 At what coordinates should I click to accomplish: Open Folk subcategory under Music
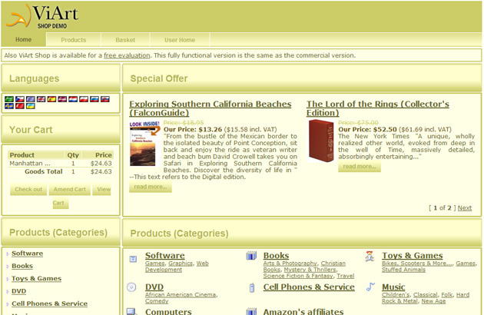tap(446, 295)
